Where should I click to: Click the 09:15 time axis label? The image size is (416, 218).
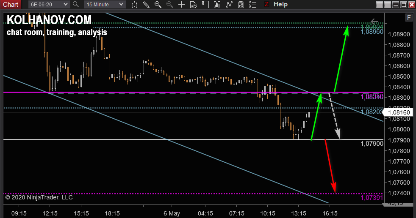pos(19,213)
